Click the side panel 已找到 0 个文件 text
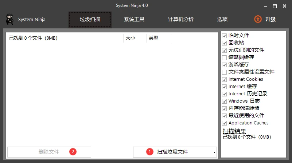 tap(247, 137)
